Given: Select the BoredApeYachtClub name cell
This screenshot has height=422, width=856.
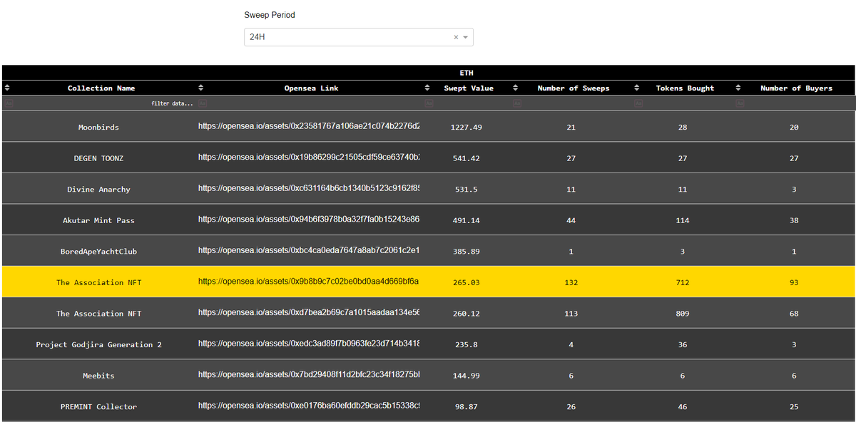Looking at the screenshot, I should (98, 251).
